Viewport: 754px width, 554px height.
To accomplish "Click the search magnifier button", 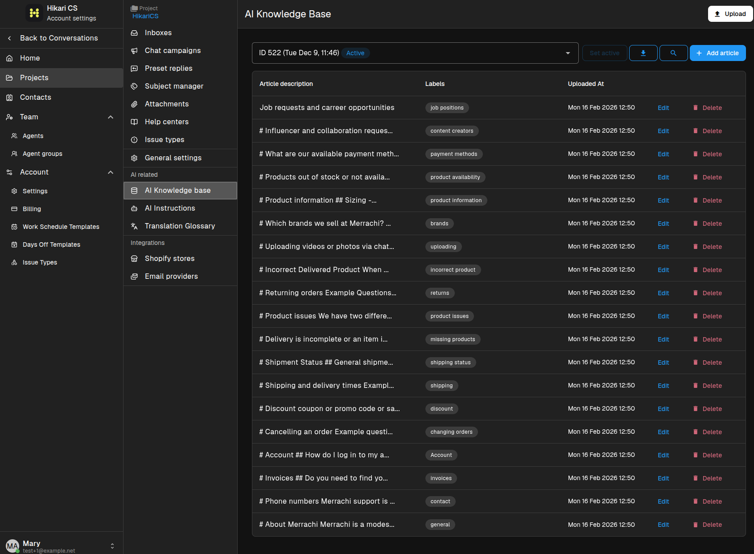I will click(x=673, y=53).
